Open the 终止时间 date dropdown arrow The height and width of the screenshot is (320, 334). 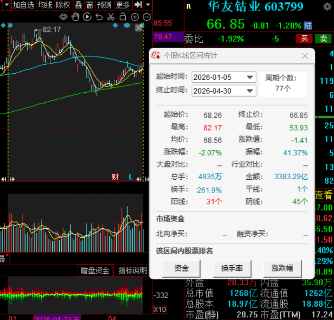coord(250,91)
